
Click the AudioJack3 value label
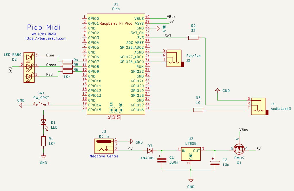click(281, 109)
